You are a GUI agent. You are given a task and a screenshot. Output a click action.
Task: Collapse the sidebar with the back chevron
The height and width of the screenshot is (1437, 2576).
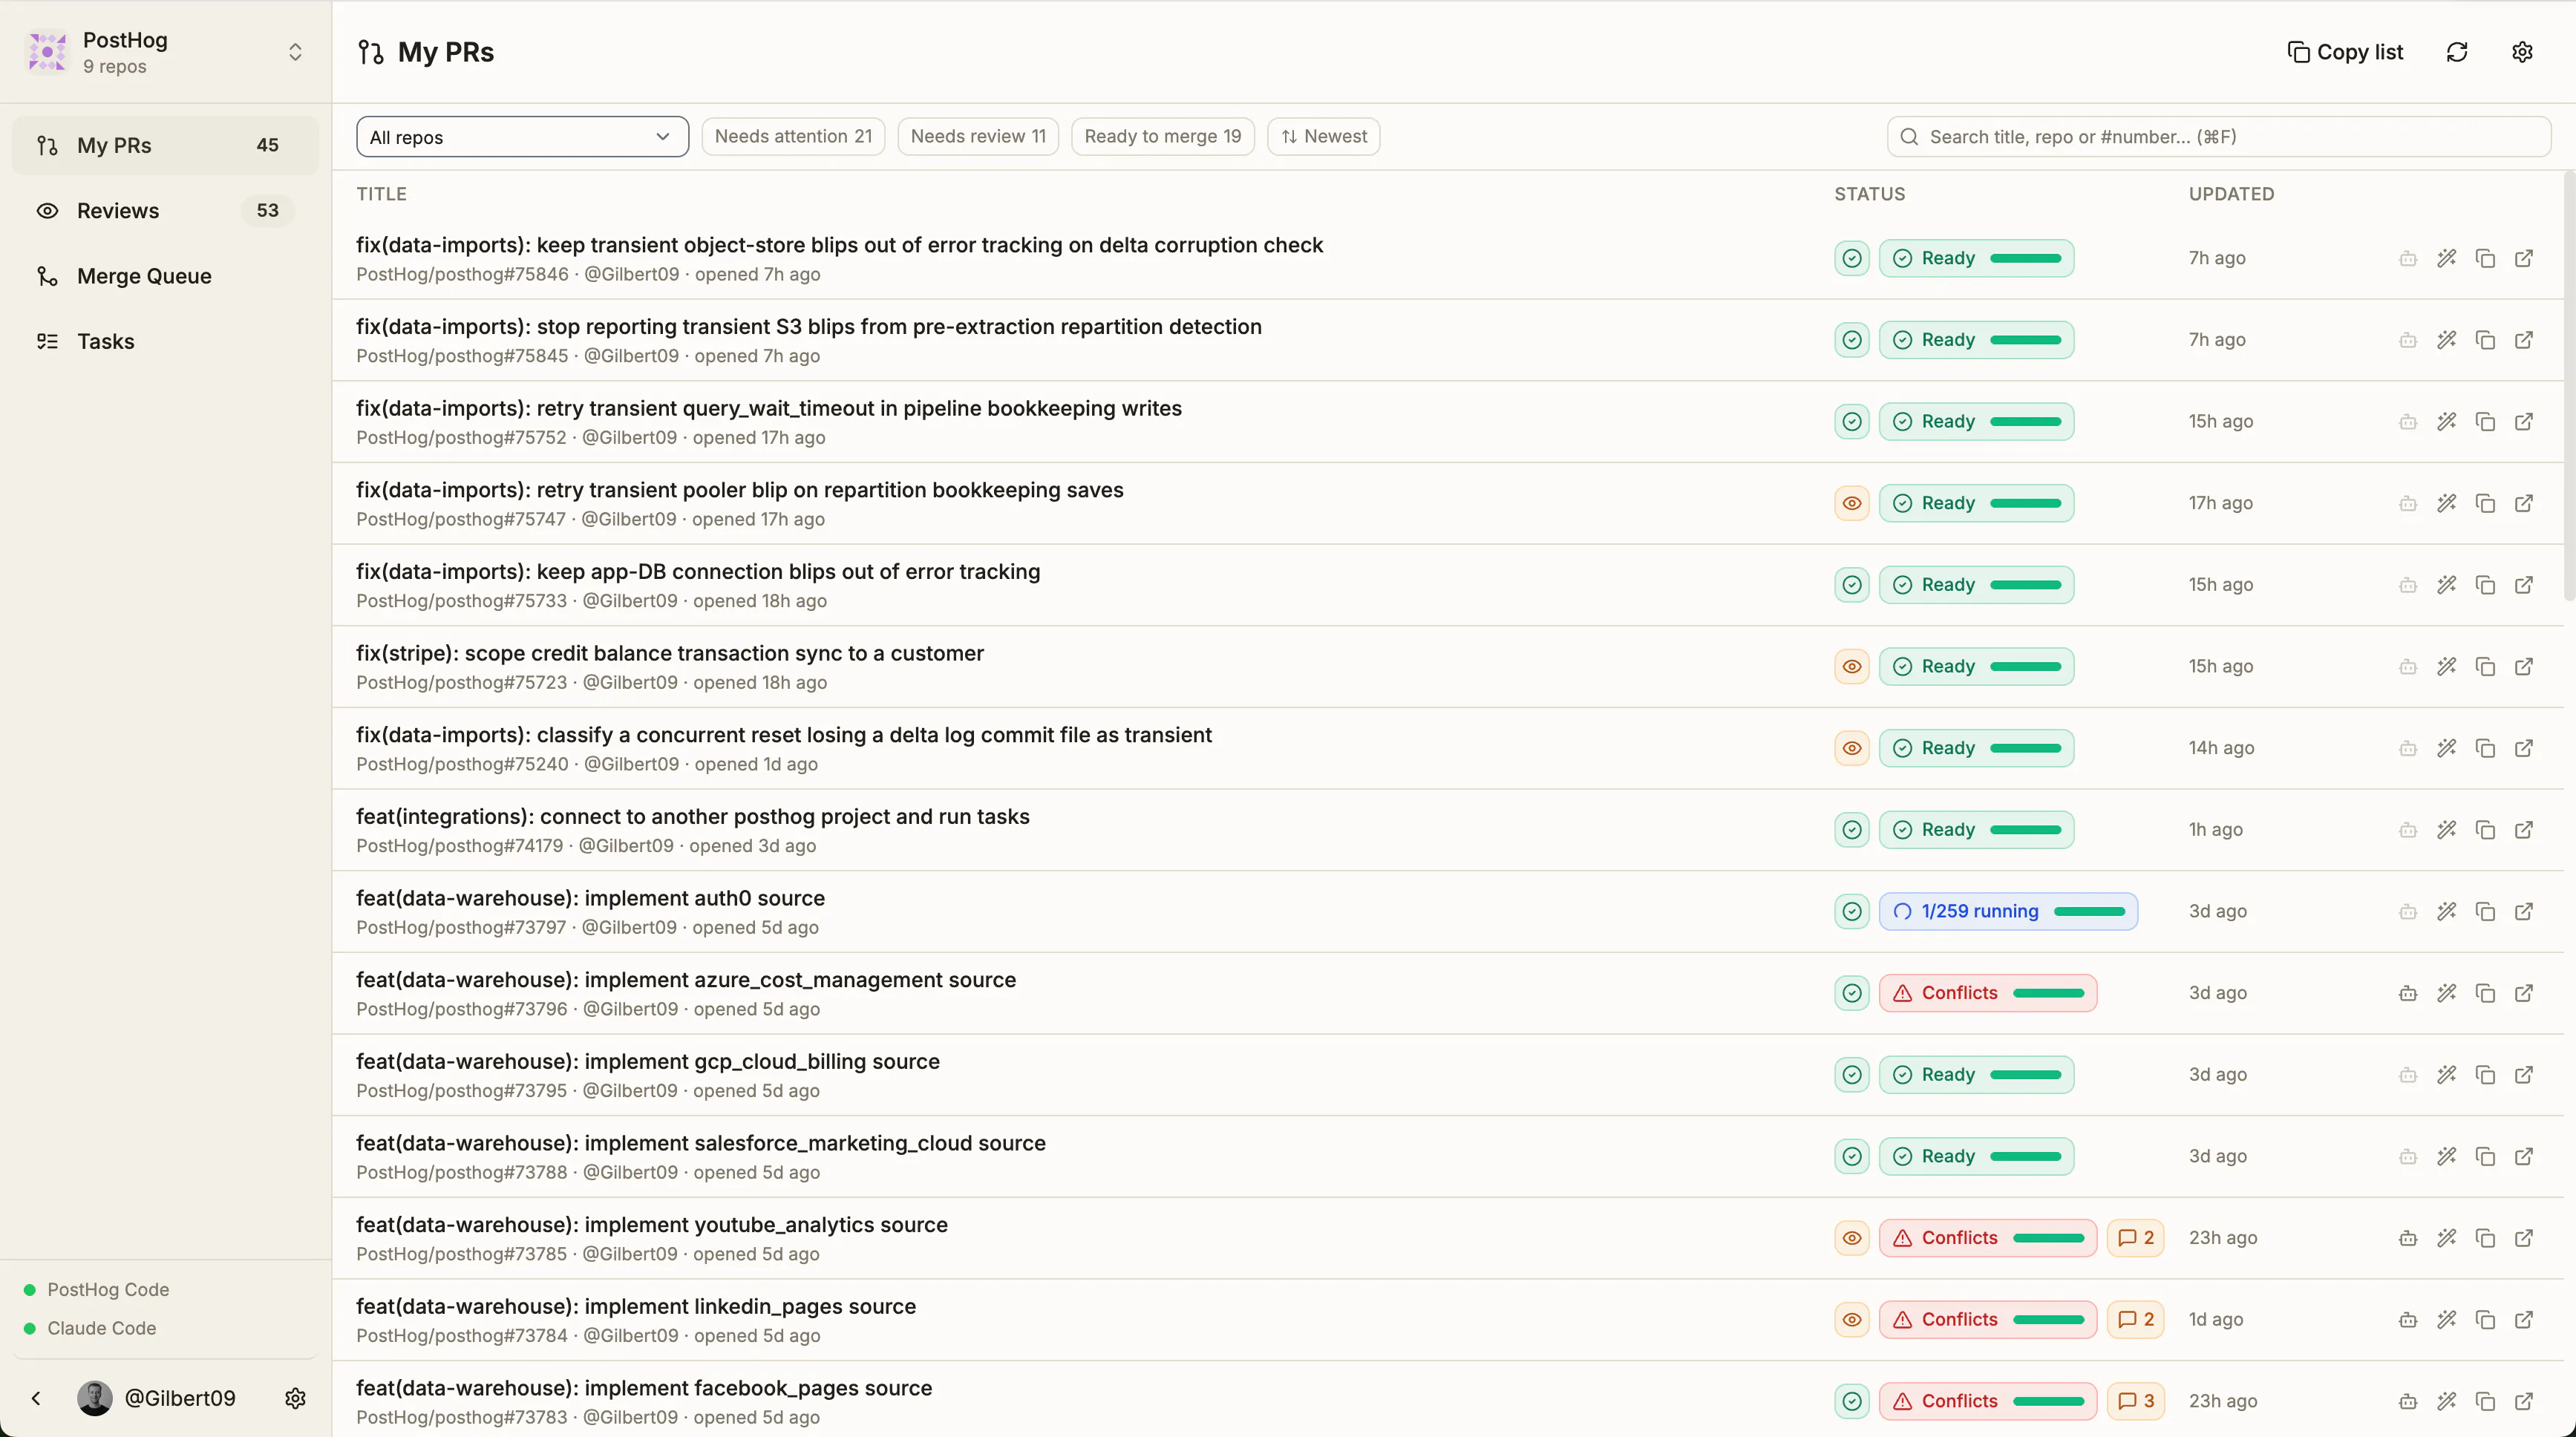pyautogui.click(x=36, y=1398)
